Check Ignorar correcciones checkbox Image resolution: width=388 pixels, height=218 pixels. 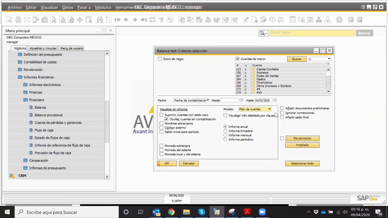point(282,113)
